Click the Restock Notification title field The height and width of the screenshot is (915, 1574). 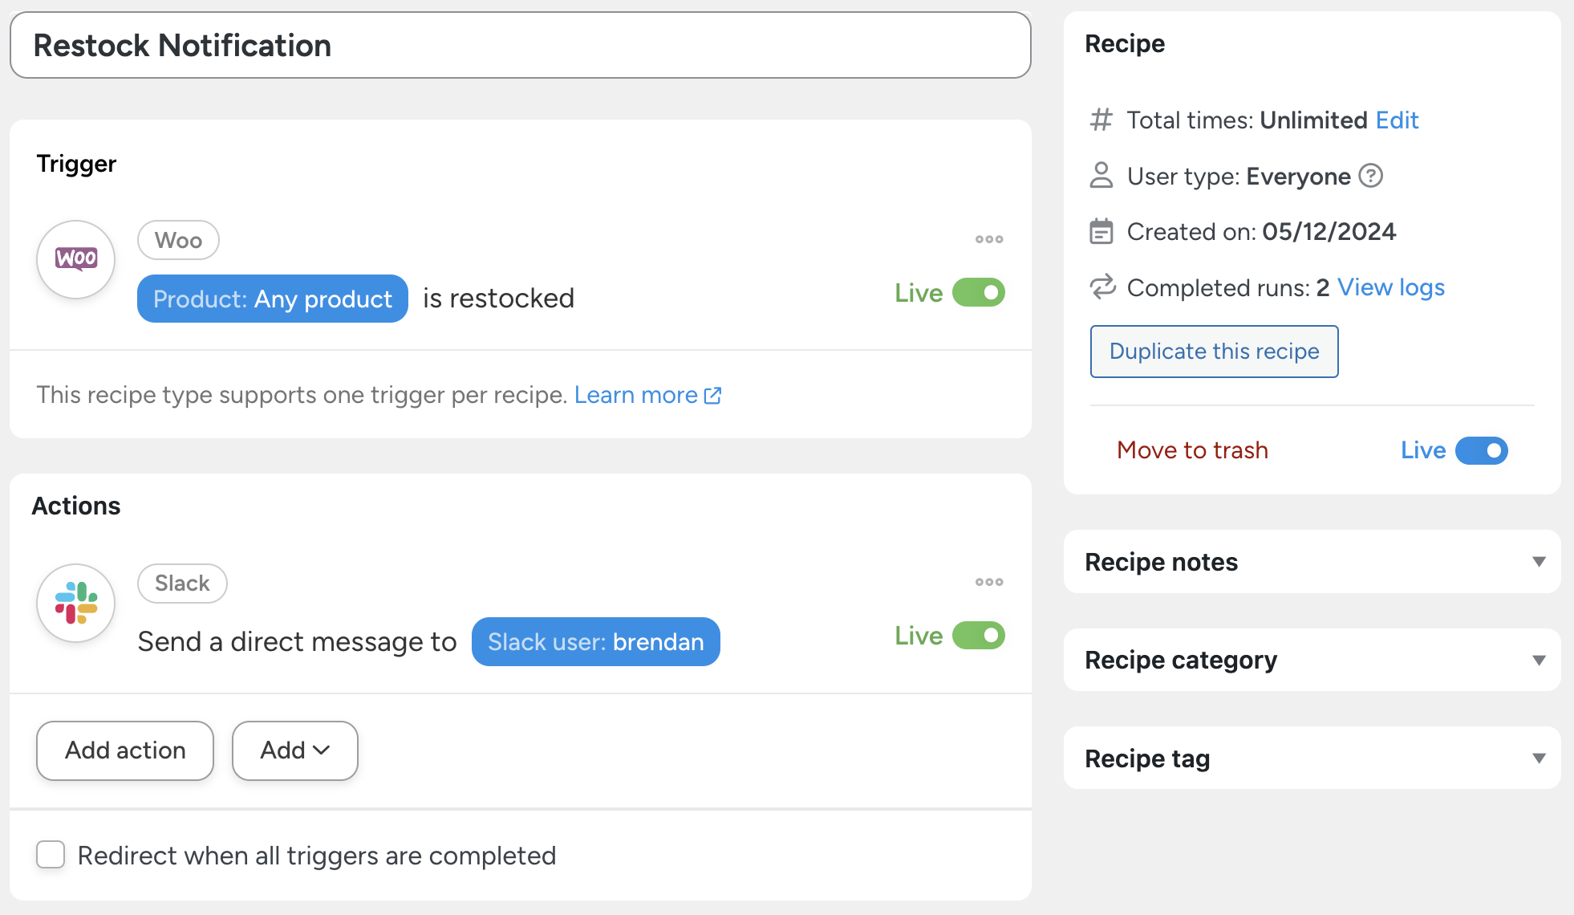(520, 46)
